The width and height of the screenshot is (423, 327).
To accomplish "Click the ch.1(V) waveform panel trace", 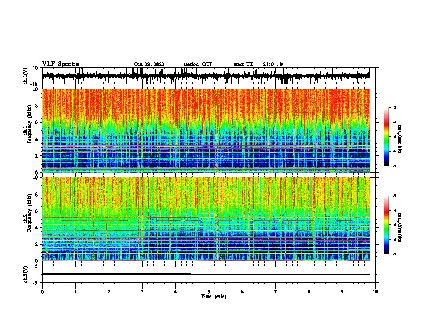I will pyautogui.click(x=206, y=76).
